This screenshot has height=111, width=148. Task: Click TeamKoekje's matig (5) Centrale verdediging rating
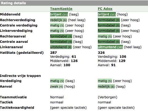point(57,25)
